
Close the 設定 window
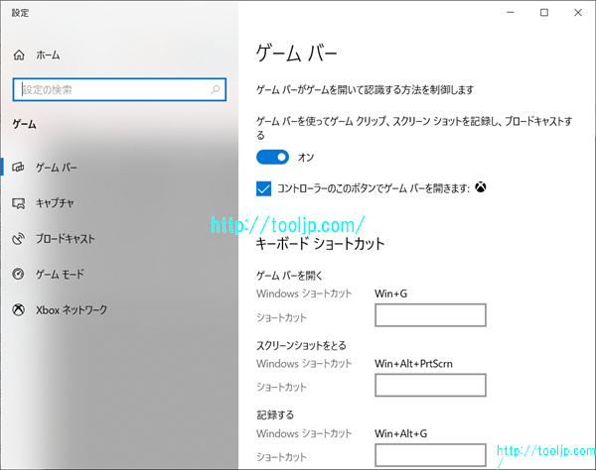pos(578,13)
